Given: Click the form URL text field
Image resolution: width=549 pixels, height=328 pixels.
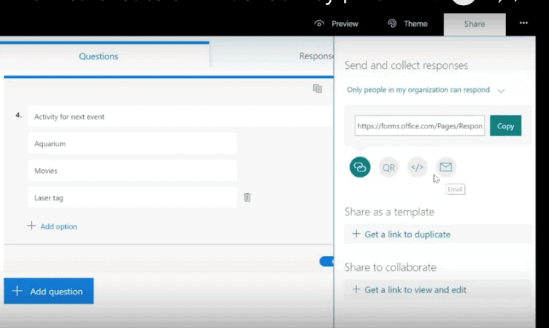Looking at the screenshot, I should (420, 126).
